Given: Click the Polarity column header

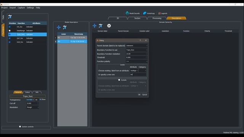Looking at the screenshot, I should (207, 31).
